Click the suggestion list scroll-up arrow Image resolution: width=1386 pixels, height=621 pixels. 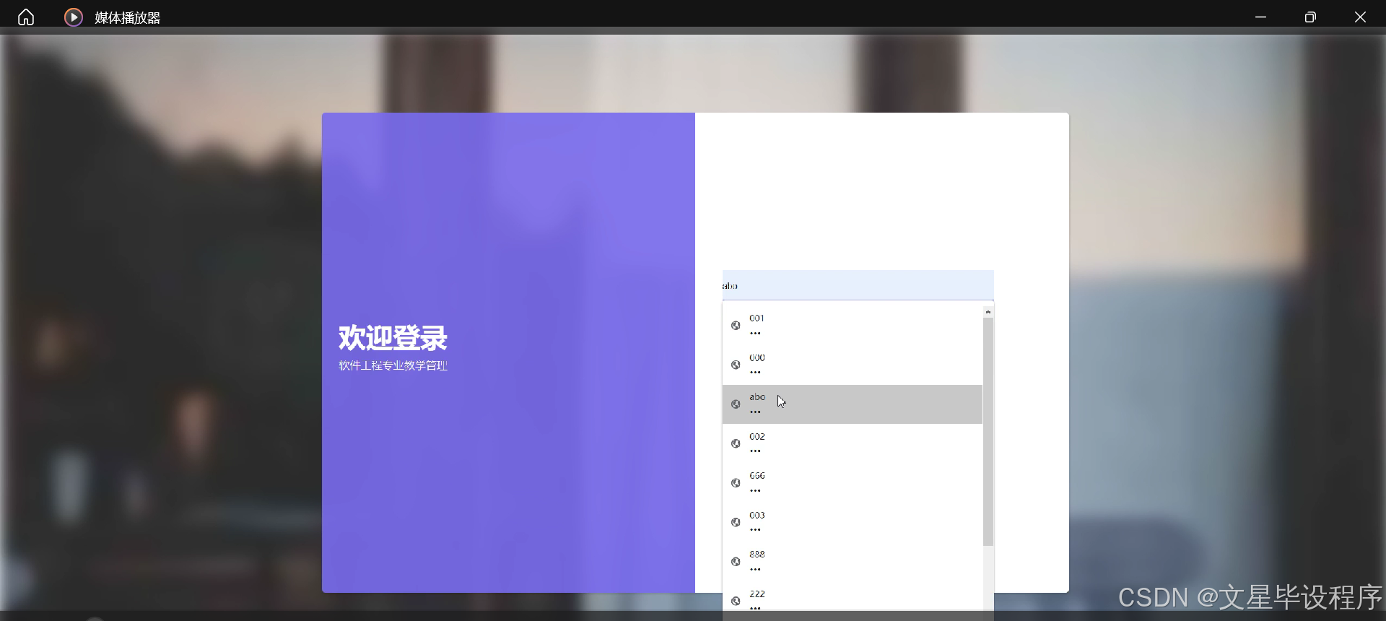[x=988, y=311]
